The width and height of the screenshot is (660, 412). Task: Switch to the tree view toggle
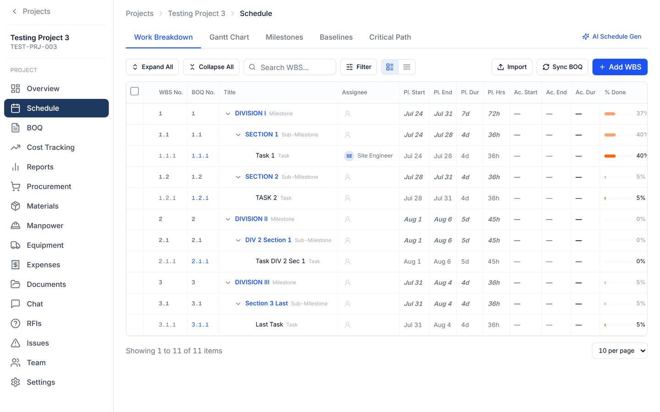(x=390, y=67)
